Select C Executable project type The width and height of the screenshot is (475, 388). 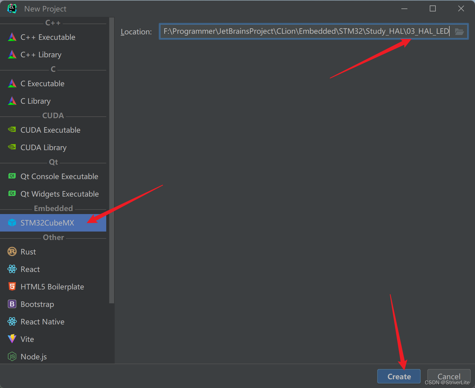click(x=53, y=83)
